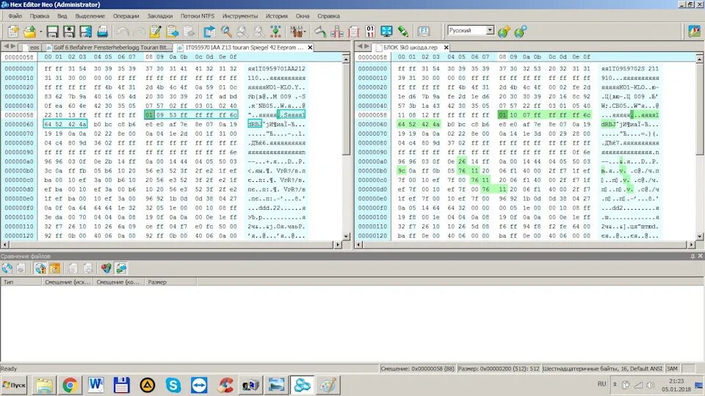Open the Инструменты menu
Viewport: 705px width, 396px height.
point(240,15)
